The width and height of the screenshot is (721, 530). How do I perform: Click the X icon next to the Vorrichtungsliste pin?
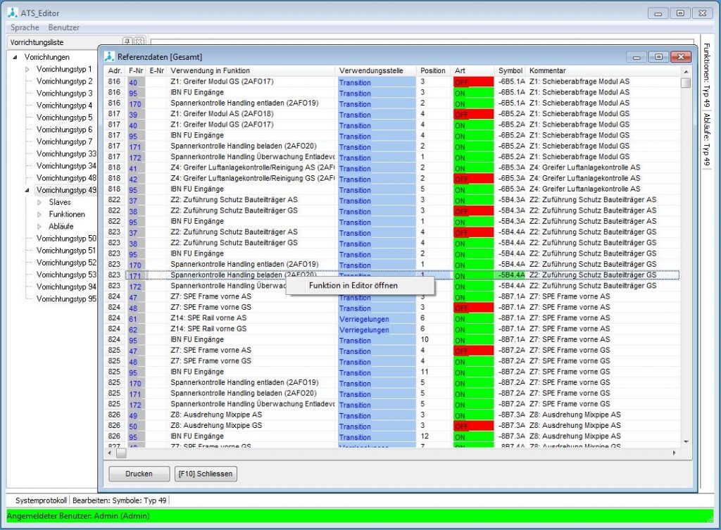coord(138,41)
